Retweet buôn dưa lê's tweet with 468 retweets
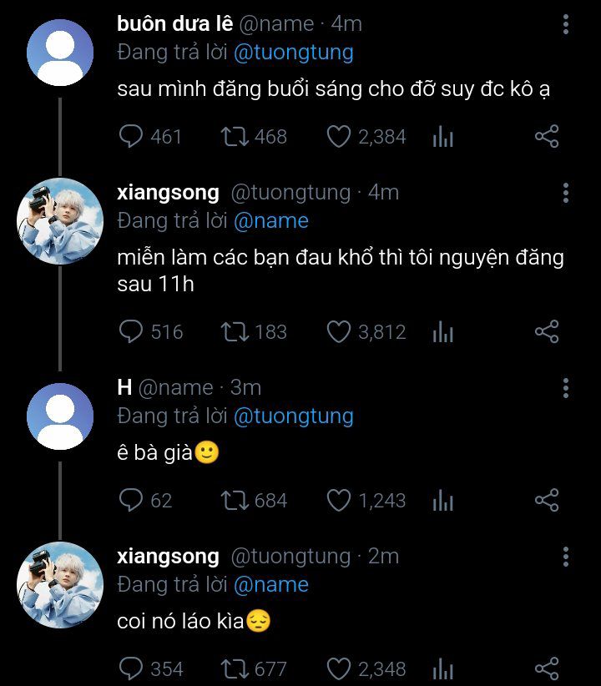 point(235,136)
